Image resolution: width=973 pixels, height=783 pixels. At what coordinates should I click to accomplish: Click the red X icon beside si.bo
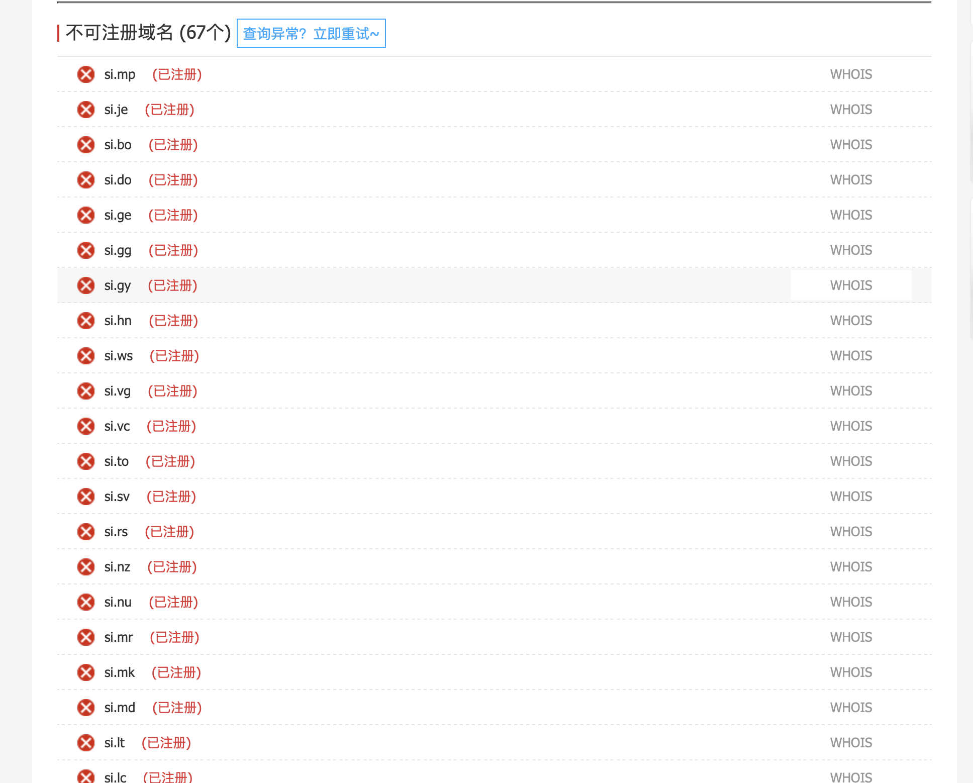86,145
